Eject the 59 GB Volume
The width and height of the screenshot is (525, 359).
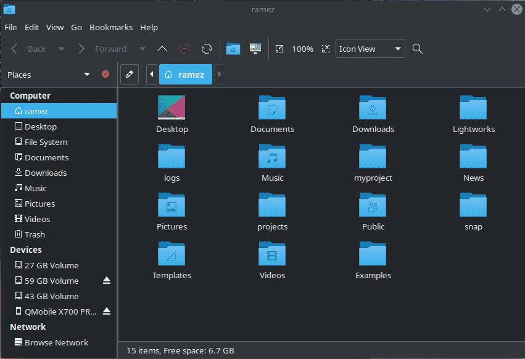coord(107,280)
